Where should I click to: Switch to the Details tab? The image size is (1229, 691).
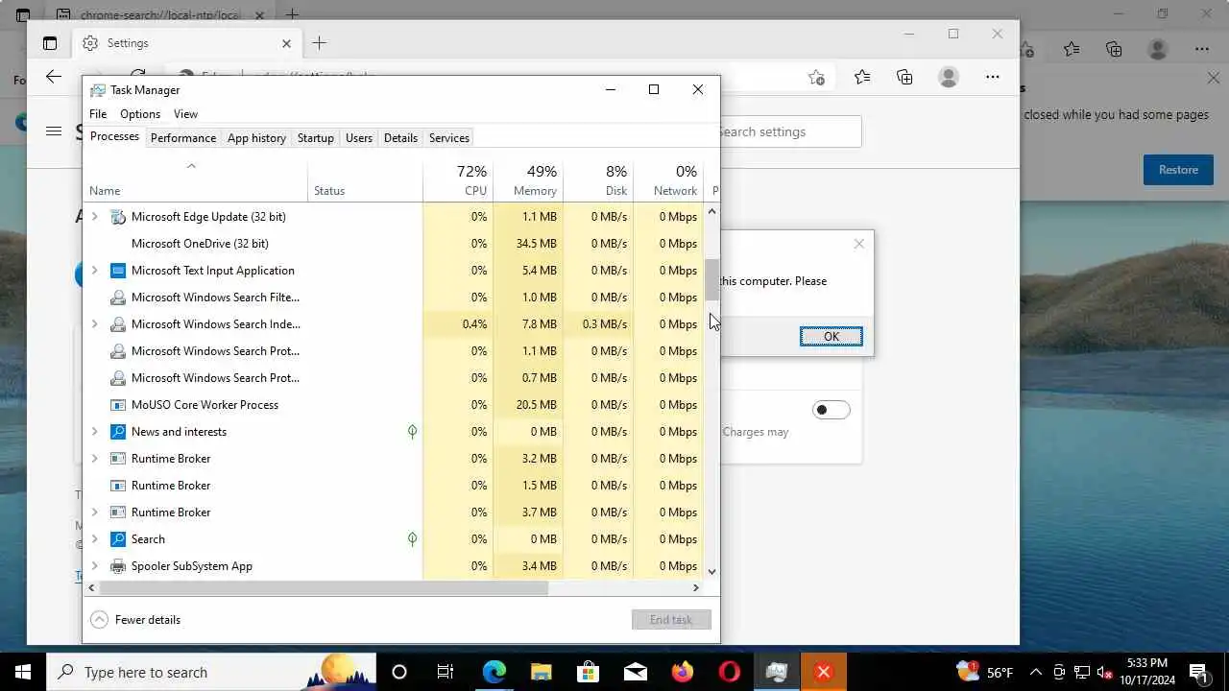coord(400,138)
